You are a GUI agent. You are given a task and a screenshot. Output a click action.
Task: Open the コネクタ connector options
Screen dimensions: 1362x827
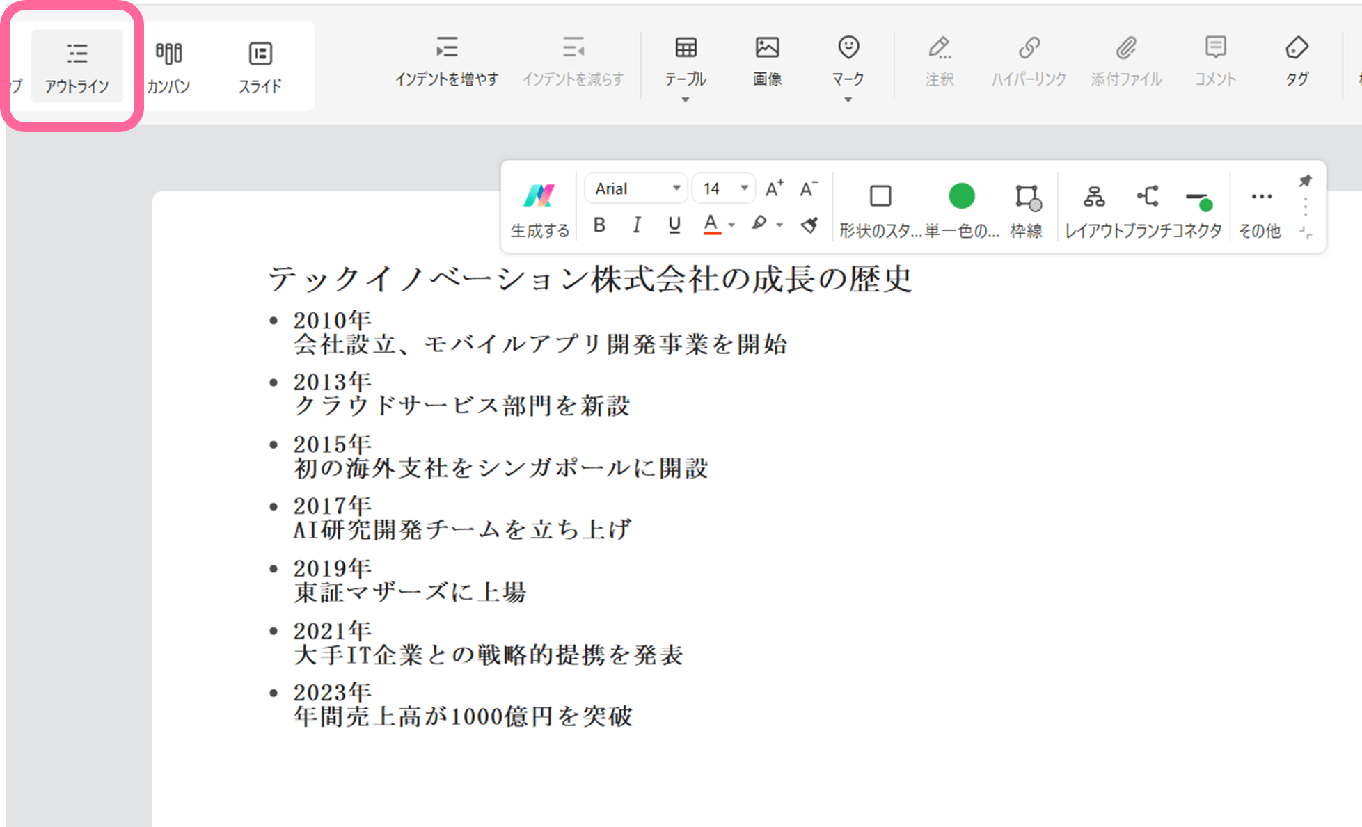[x=1198, y=211]
